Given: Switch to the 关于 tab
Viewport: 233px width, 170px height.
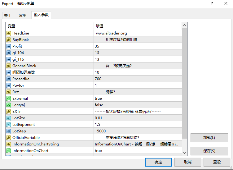Looking at the screenshot, I should click(8, 16).
